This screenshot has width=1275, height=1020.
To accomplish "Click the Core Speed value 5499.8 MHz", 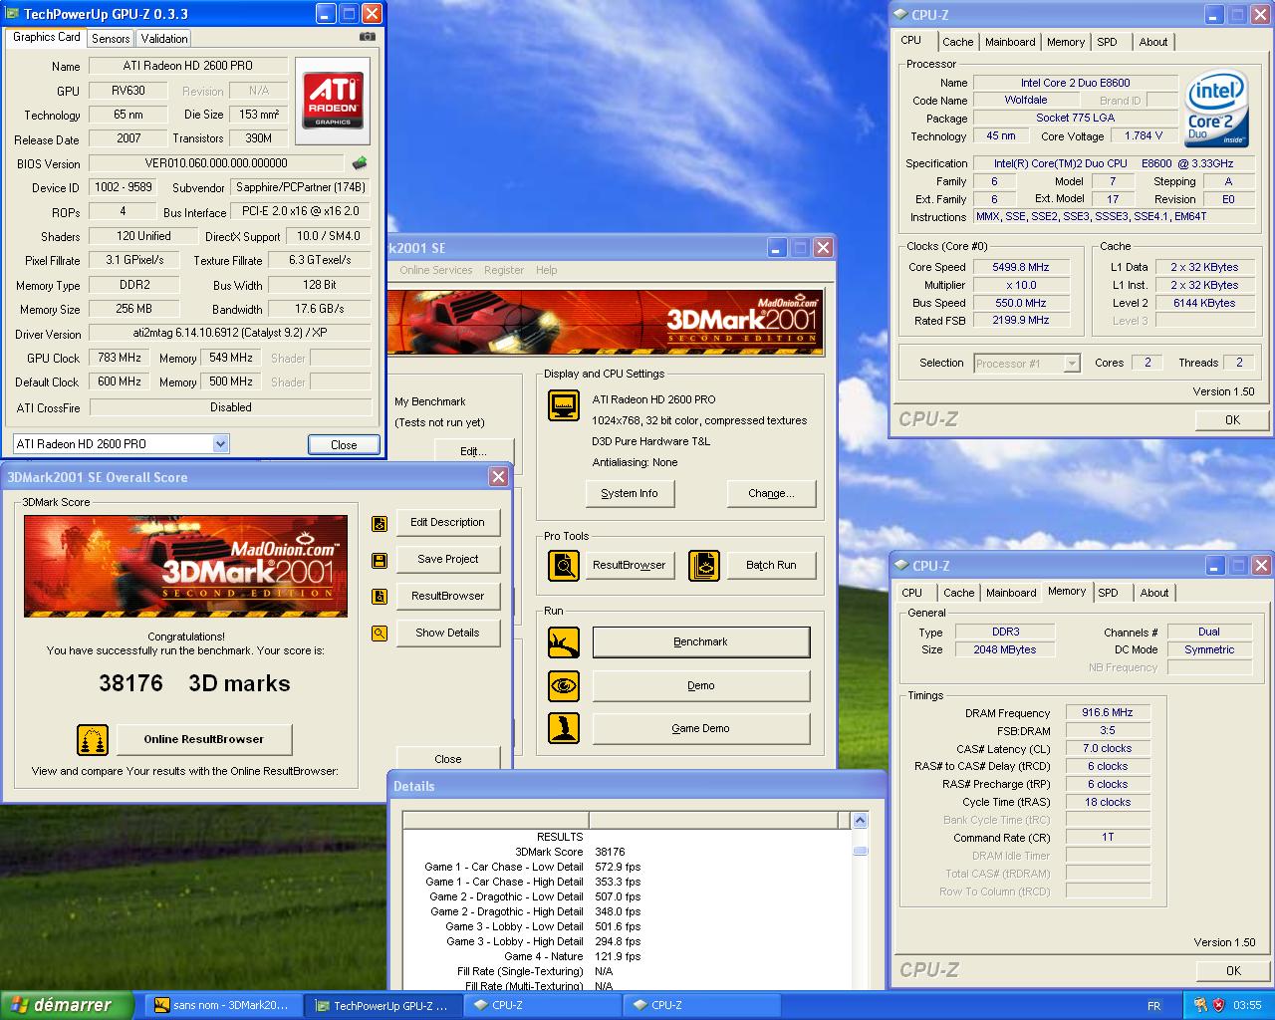I will [x=1021, y=267].
